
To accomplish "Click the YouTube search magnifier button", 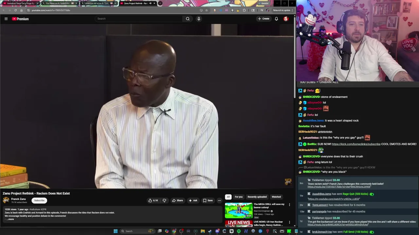I will pos(188,19).
